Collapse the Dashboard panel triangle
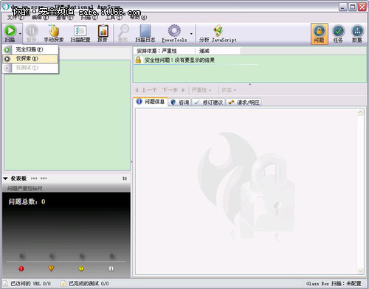The image size is (369, 289). pos(5,178)
